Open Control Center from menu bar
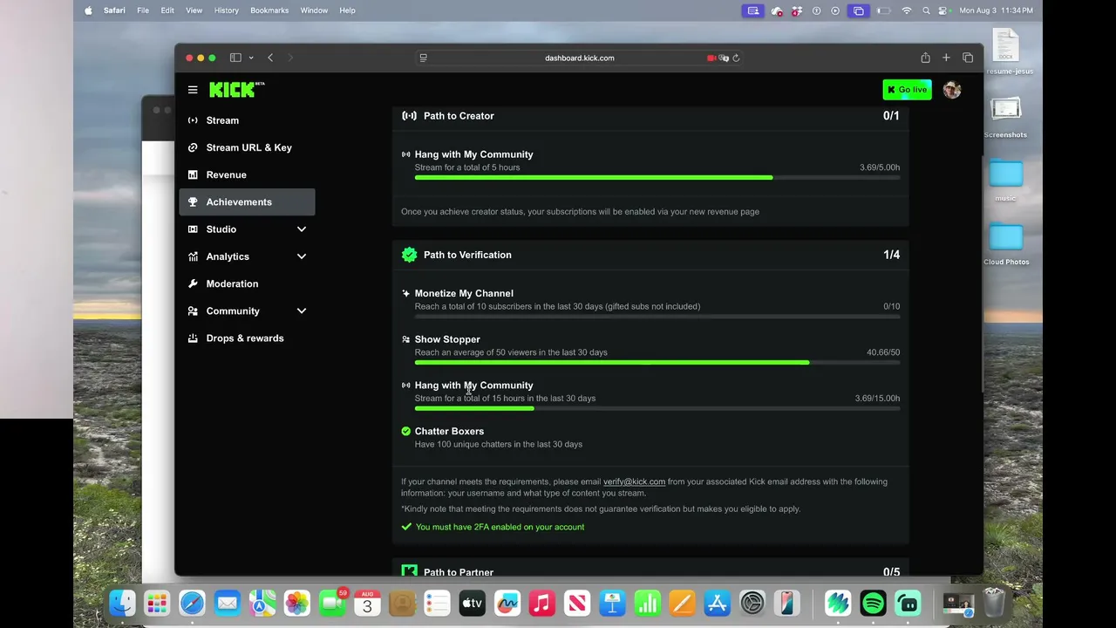Image resolution: width=1116 pixels, height=628 pixels. point(944,10)
